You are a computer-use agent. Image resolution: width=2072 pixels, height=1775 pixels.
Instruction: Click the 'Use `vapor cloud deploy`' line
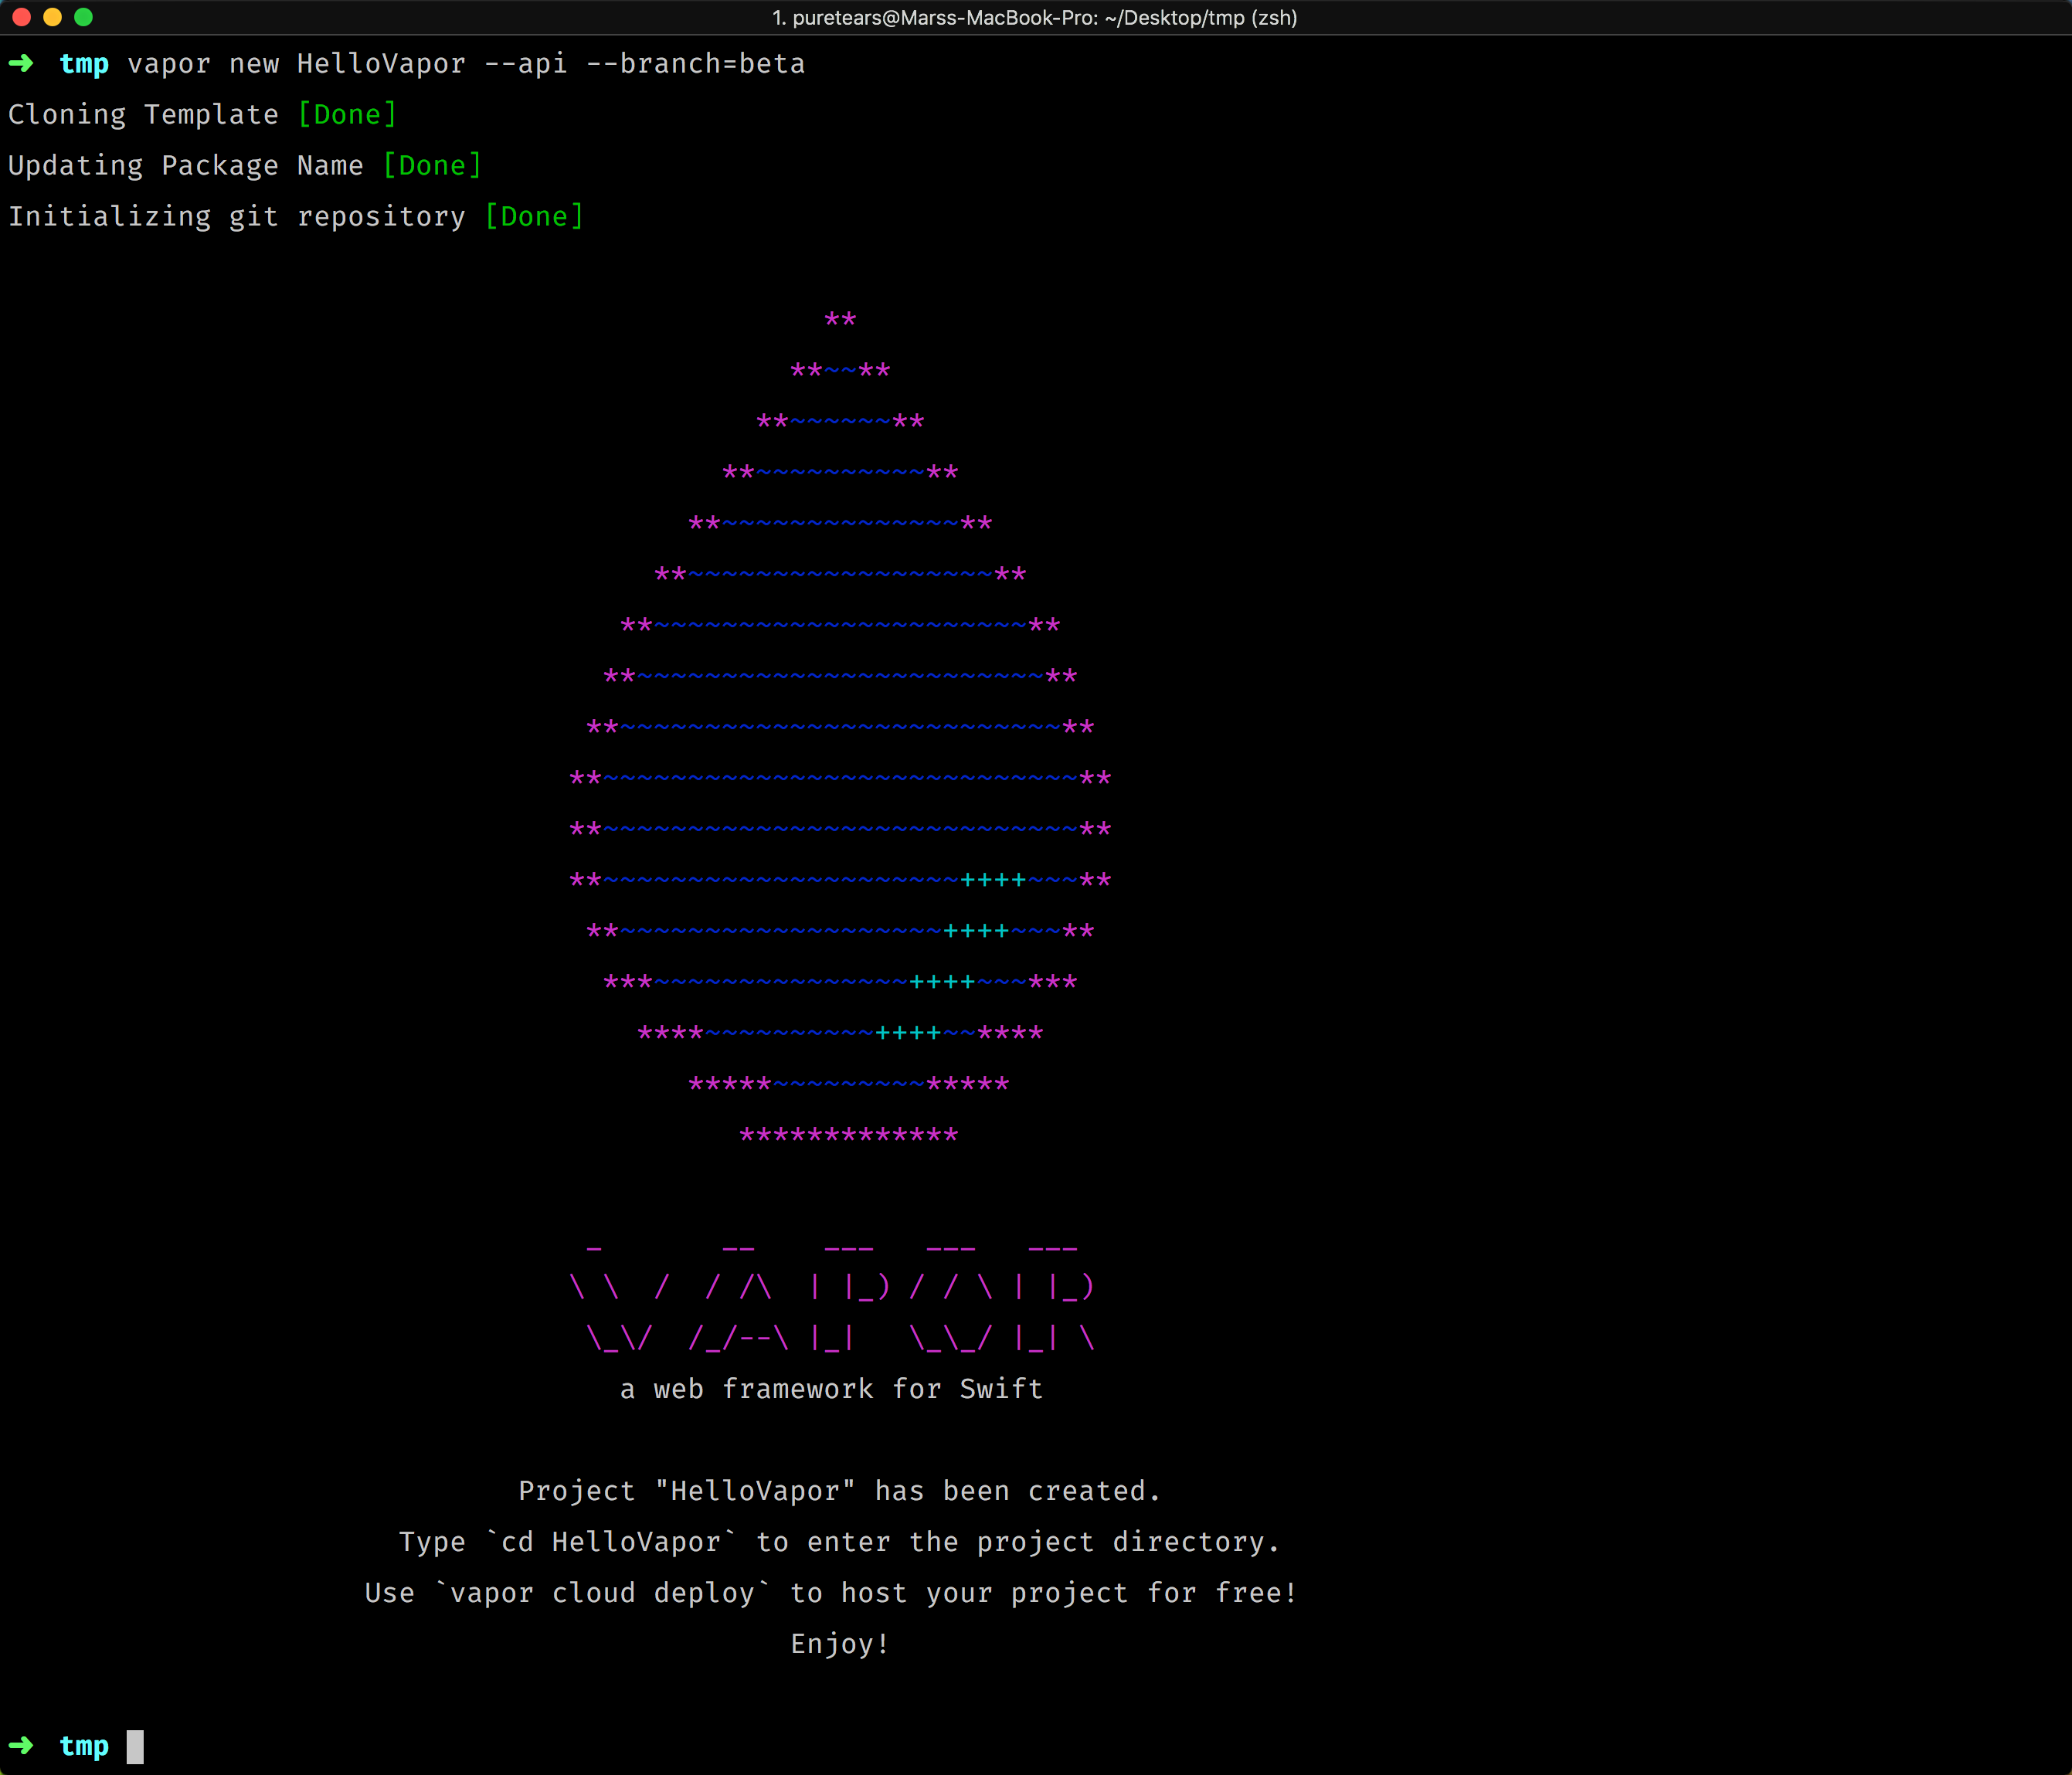831,1593
